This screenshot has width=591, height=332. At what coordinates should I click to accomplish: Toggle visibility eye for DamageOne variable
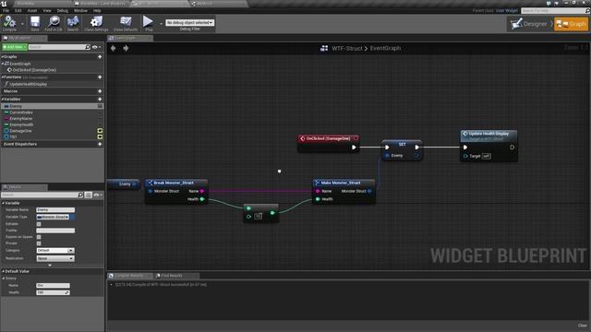(x=100, y=131)
